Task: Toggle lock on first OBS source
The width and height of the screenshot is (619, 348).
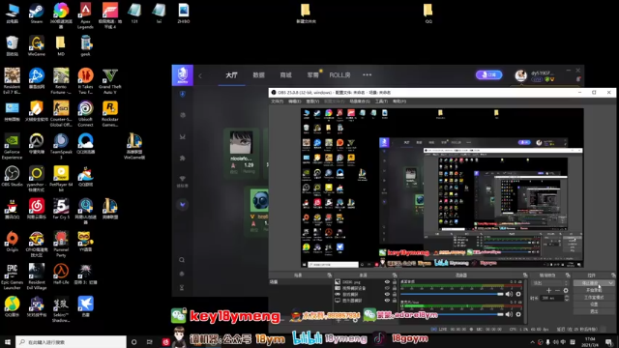Action: point(395,282)
